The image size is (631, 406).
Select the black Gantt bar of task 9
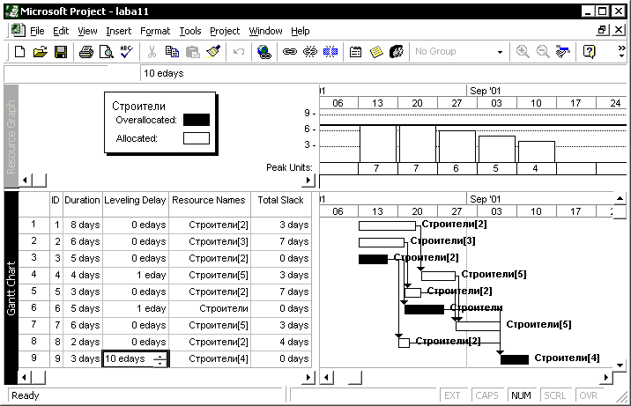(x=515, y=359)
